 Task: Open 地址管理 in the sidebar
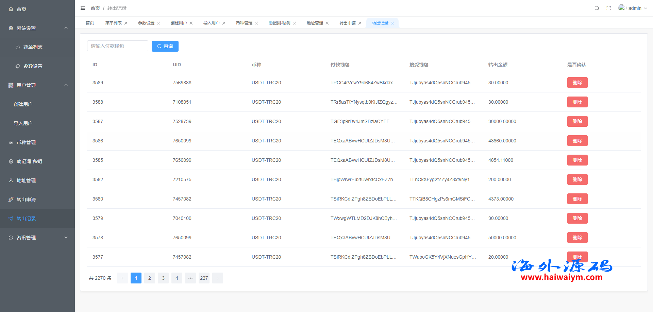[x=26, y=180]
